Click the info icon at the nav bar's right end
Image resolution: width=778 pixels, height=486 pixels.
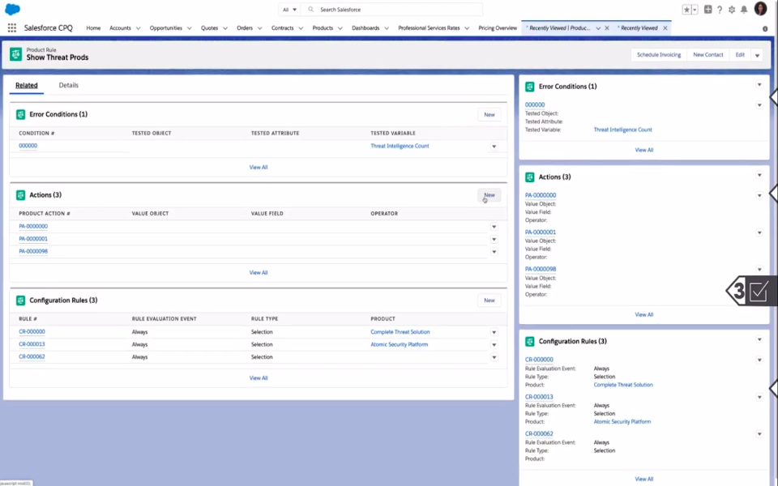pyautogui.click(x=765, y=29)
